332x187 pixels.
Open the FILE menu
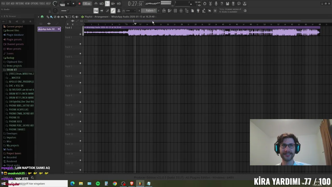click(3, 4)
